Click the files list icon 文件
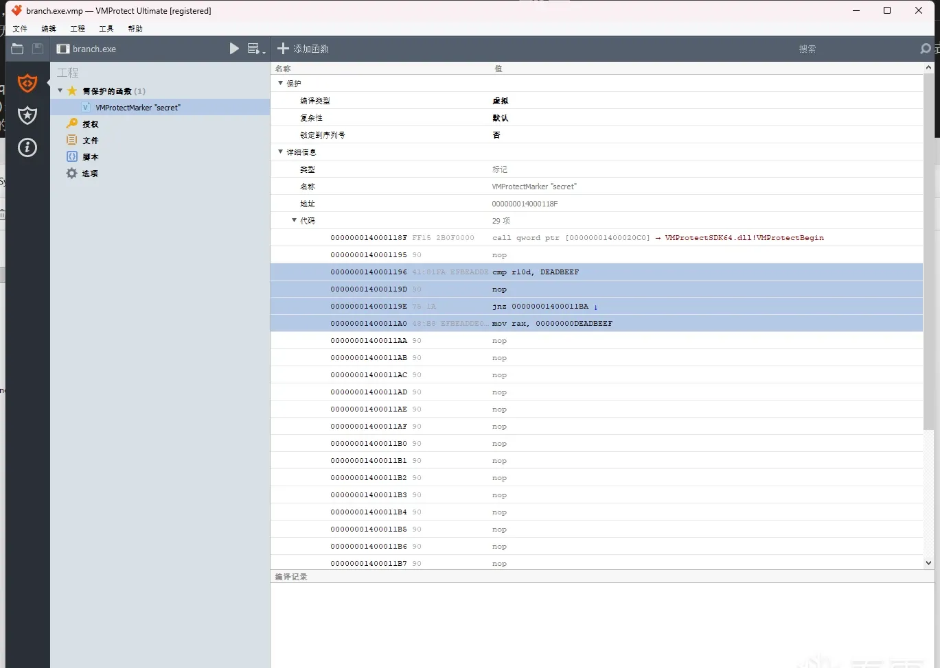This screenshot has height=668, width=940. (71, 140)
